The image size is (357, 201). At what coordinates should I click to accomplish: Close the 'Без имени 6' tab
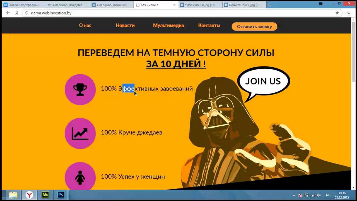click(175, 5)
